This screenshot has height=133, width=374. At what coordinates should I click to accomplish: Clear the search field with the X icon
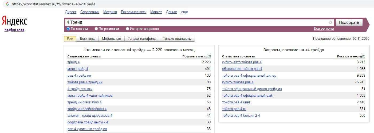(x=330, y=22)
